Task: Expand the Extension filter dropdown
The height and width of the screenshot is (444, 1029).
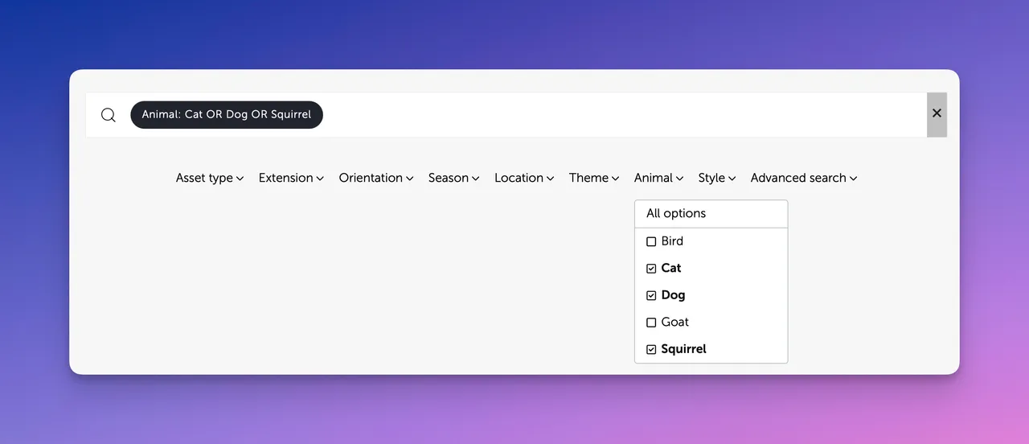Action: (x=291, y=178)
